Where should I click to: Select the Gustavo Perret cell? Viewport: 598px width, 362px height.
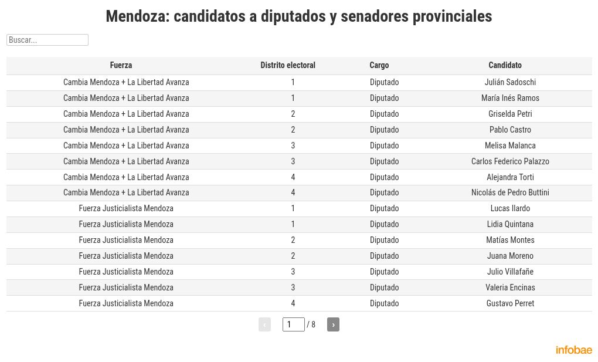coord(510,303)
